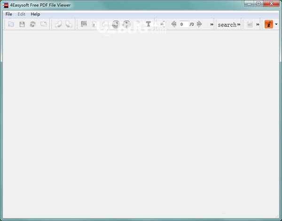Click the round icon right of zoom-in
This screenshot has height=221, width=282.
126,24
